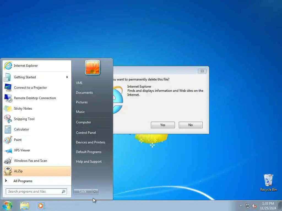Open Documents from Start menu
The height and width of the screenshot is (211, 282).
[84, 93]
